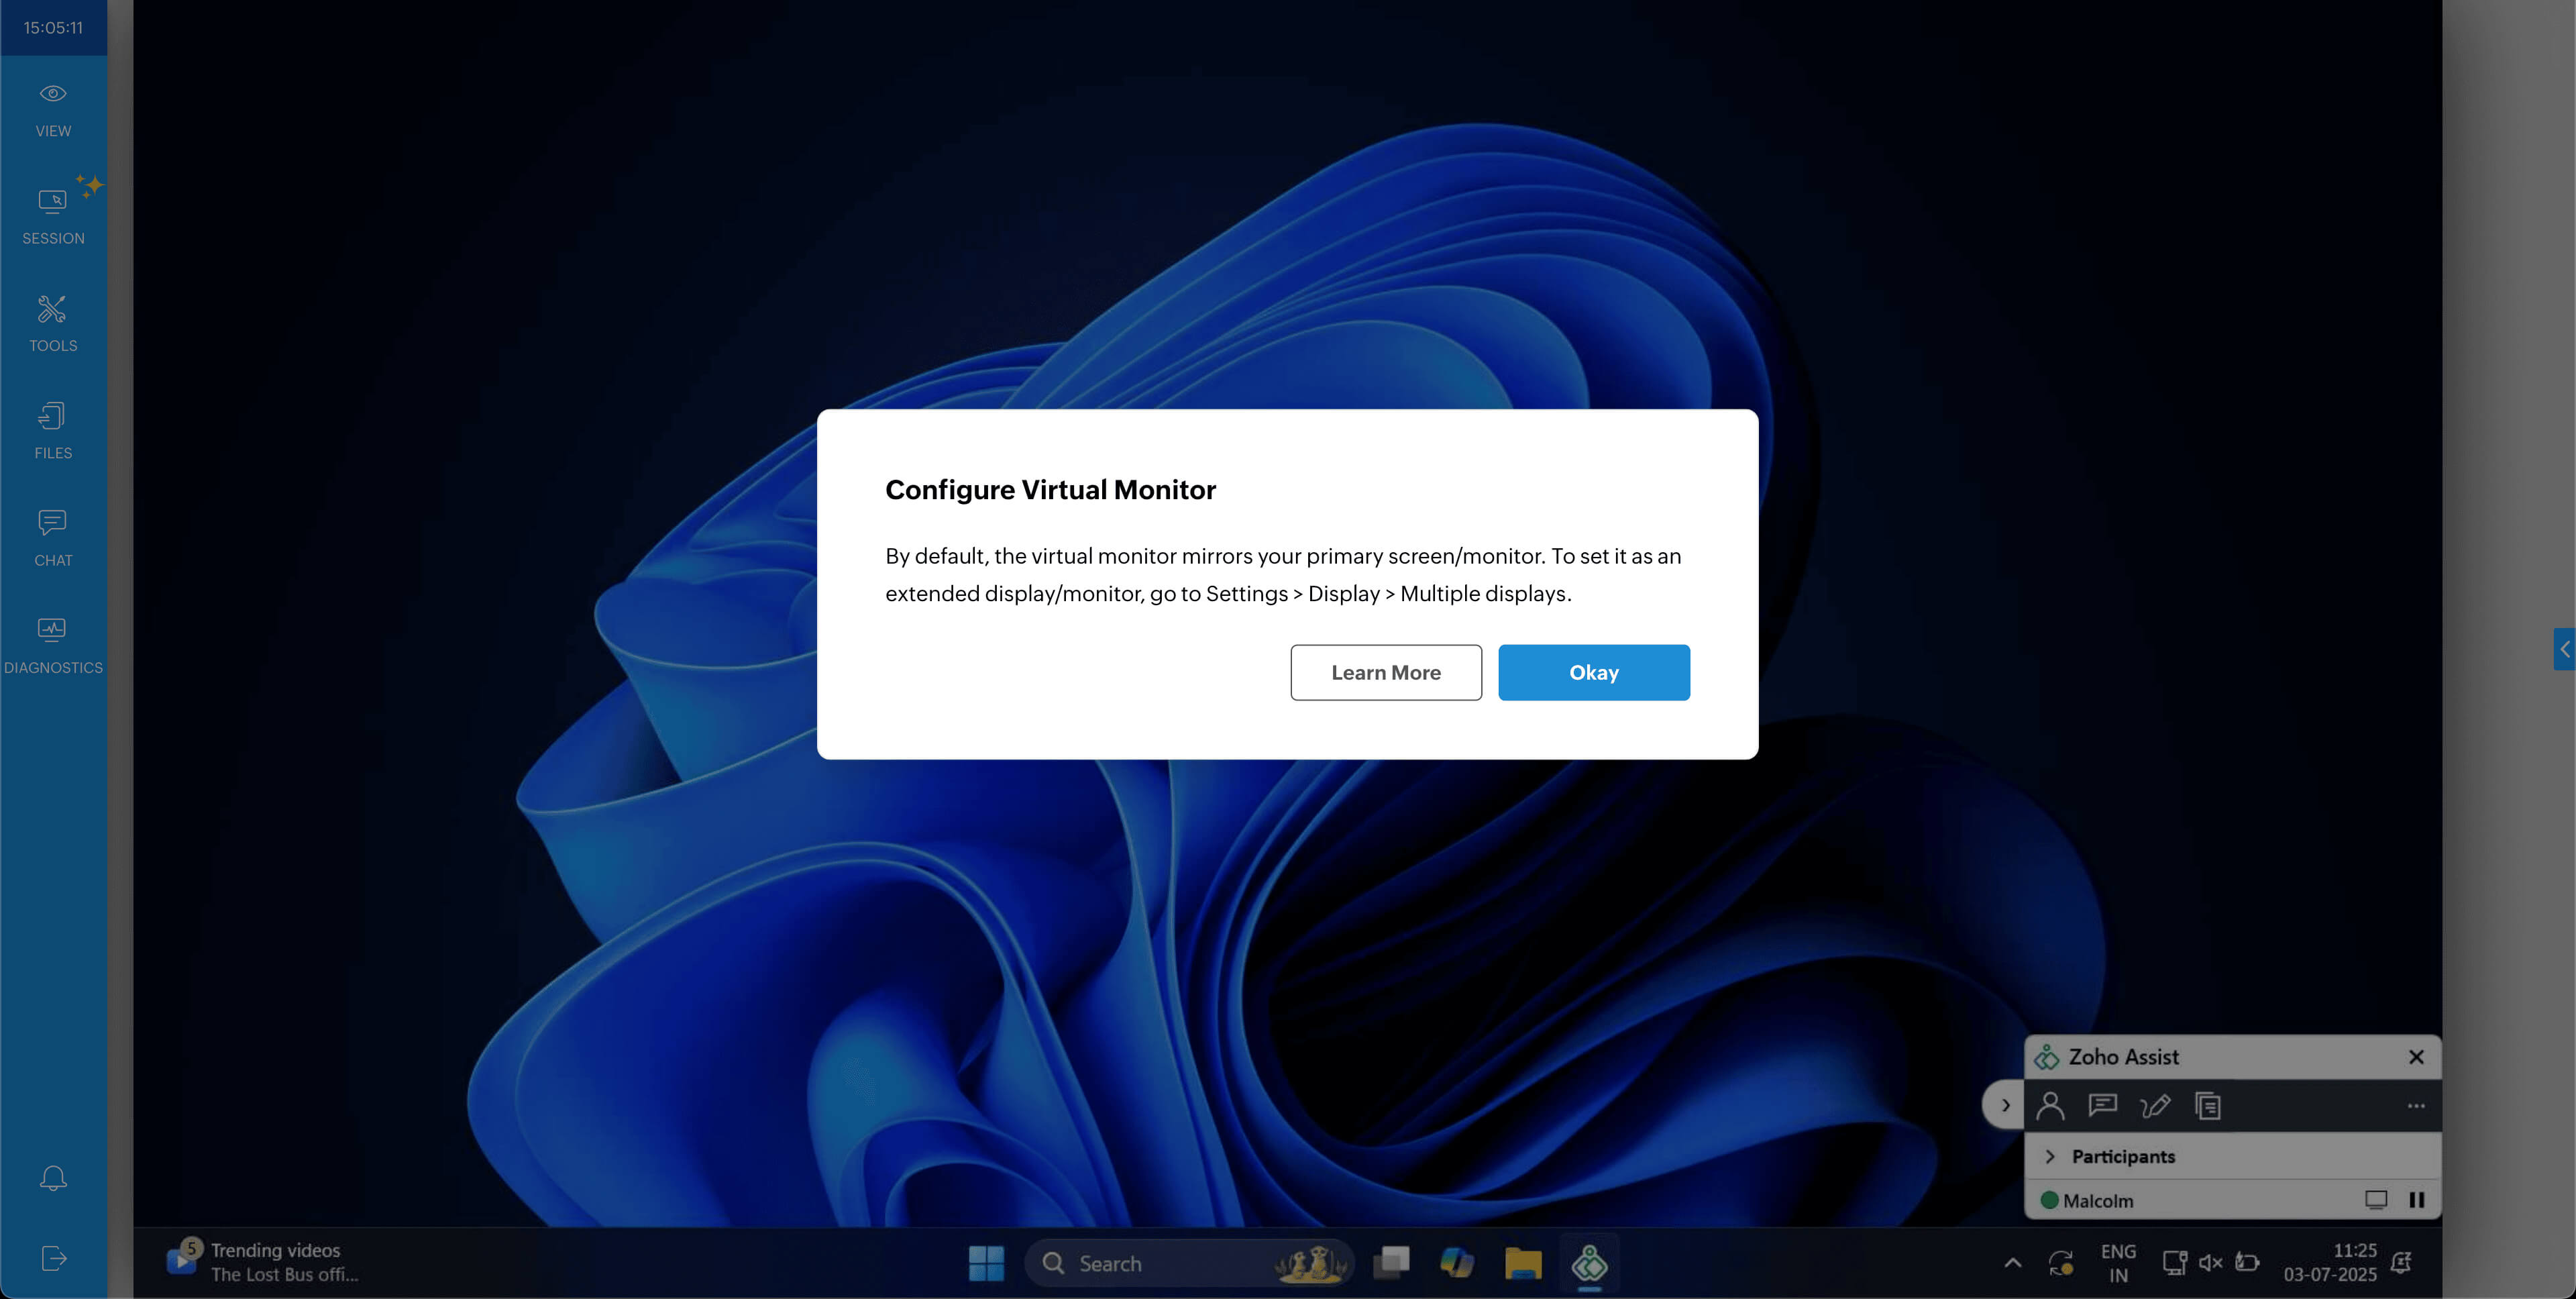
Task: Open annotation pencil in Zoho Assist widget
Action: [x=2155, y=1105]
